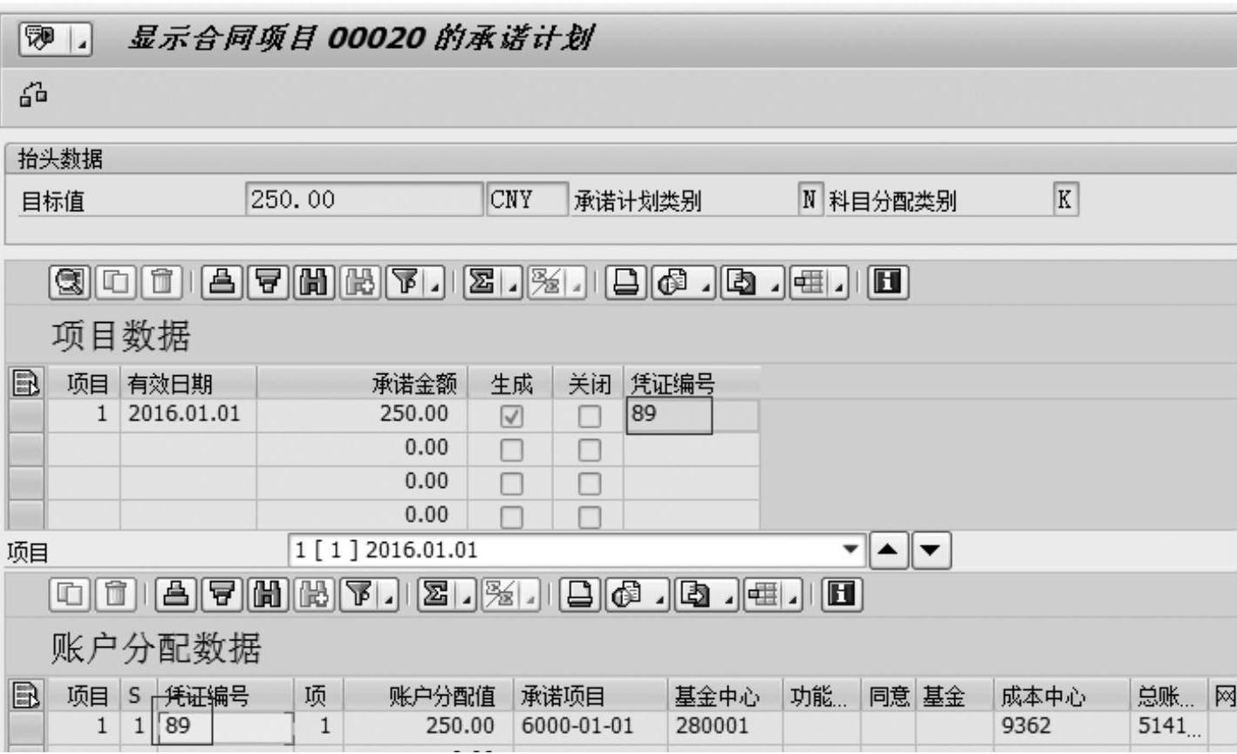Click the down arrow button beside 项目 combo
1237x754 pixels.
pos(932,551)
